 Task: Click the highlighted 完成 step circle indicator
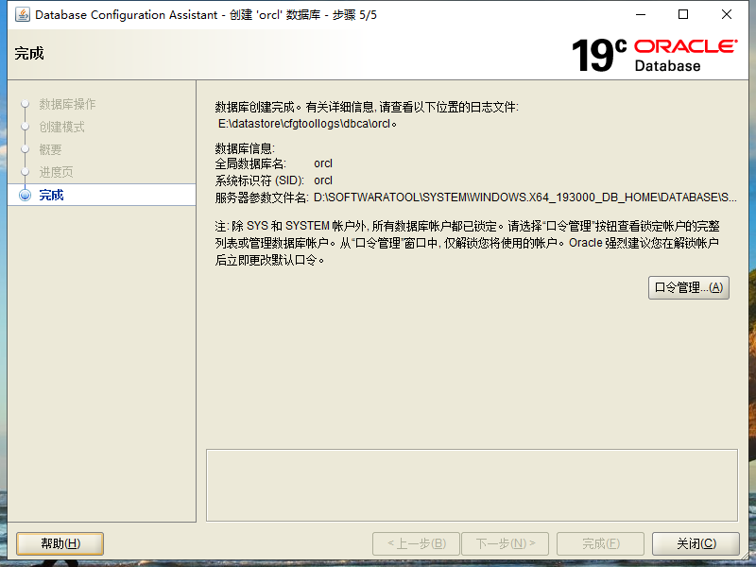point(27,195)
